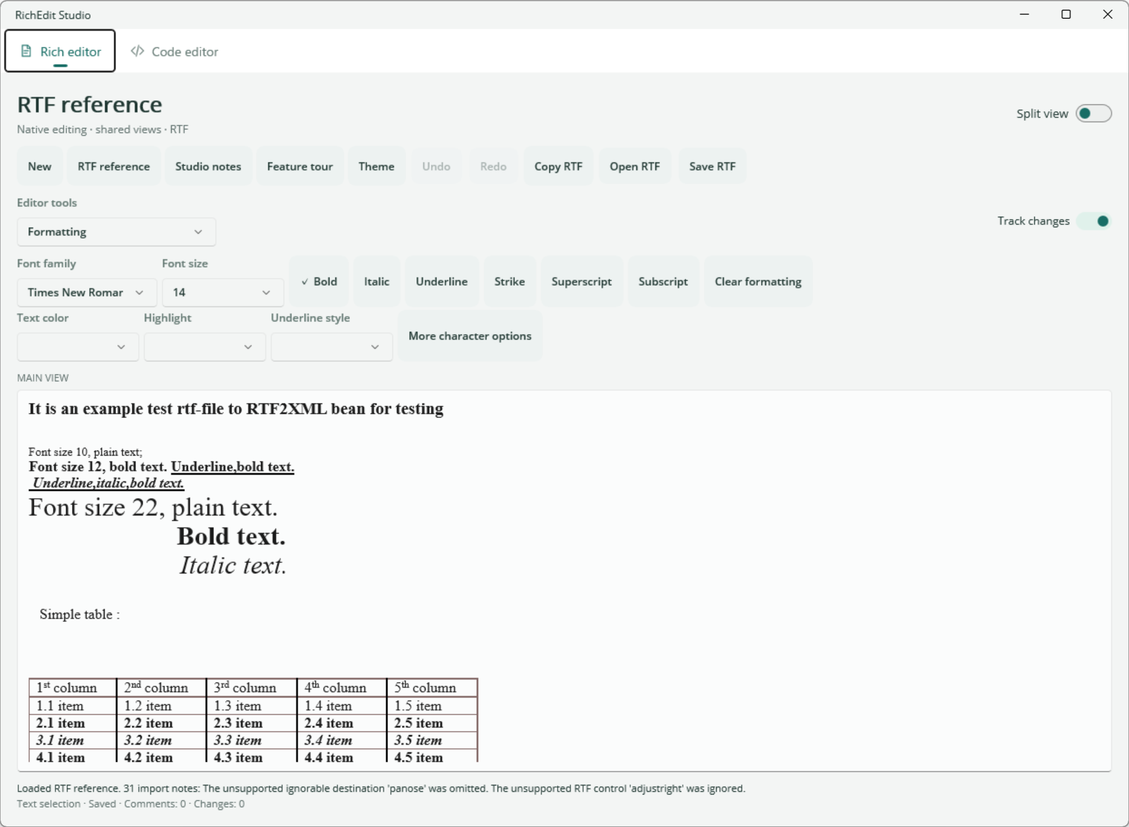
Task: Click the '1.2 item' table cell
Action: click(161, 706)
